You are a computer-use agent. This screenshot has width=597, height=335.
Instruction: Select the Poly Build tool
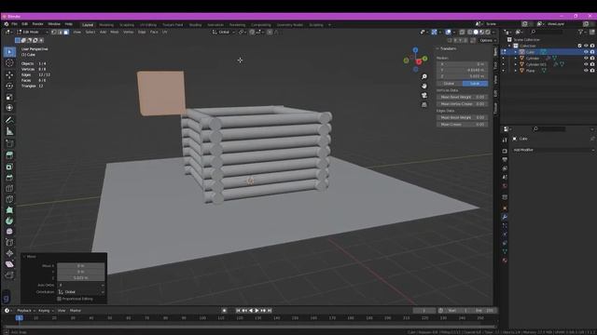tap(9, 210)
